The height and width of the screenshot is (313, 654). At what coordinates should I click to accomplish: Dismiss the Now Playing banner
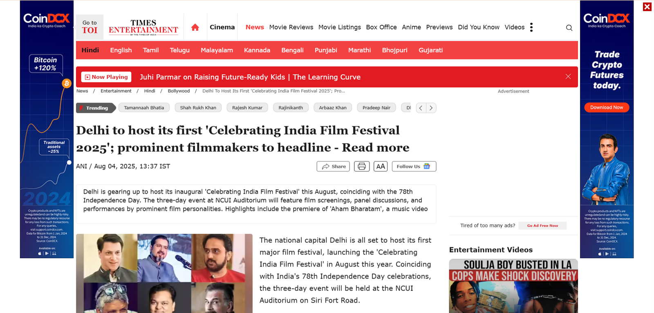point(568,76)
